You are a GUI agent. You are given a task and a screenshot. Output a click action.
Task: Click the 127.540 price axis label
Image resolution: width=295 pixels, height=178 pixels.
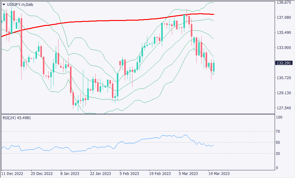[x=284, y=108]
